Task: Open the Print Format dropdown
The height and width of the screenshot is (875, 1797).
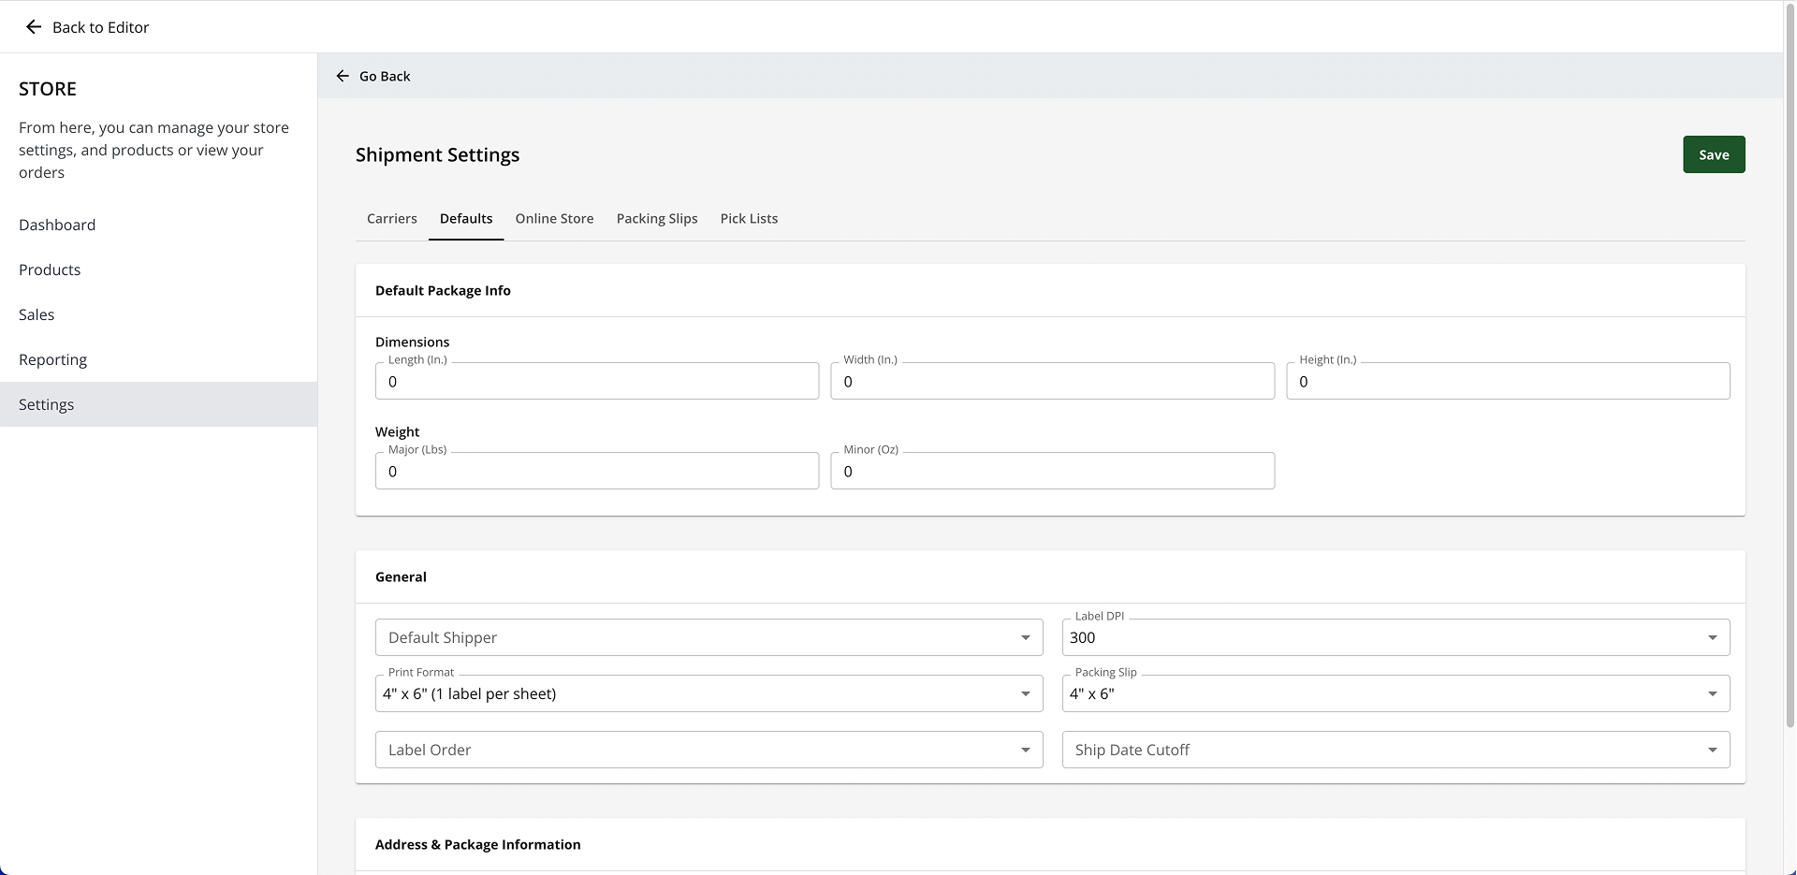Action: 709,693
